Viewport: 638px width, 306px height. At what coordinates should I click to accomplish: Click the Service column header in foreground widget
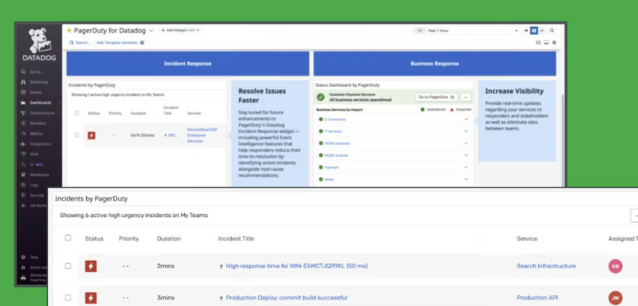[x=527, y=239]
